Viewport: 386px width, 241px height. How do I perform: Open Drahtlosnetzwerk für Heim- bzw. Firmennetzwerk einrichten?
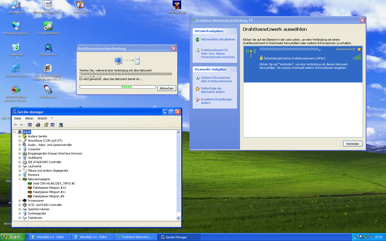(x=218, y=54)
